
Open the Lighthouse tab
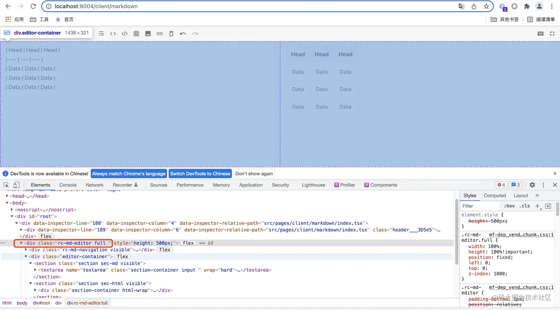313,185
